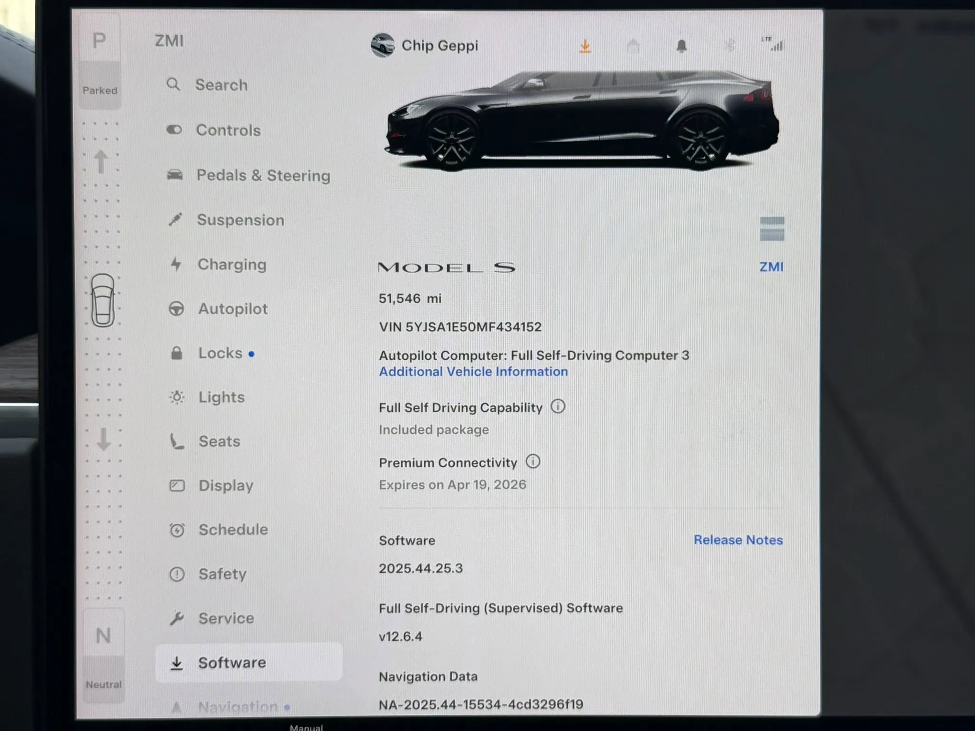Select the Charging lightning bolt icon
This screenshot has width=975, height=731.
click(x=176, y=264)
